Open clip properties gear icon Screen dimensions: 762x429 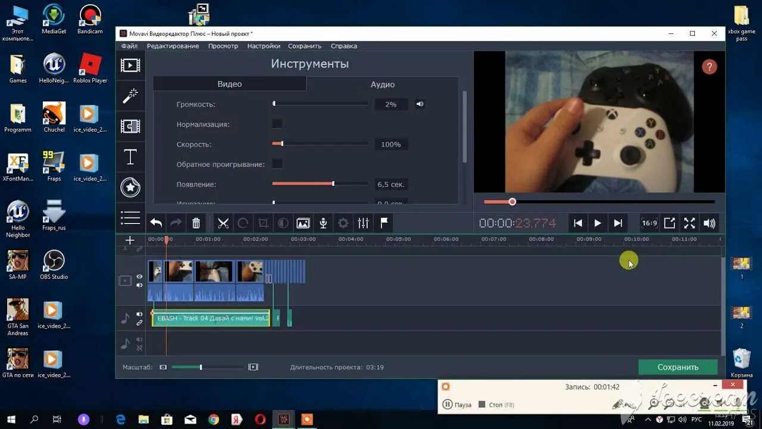point(343,223)
